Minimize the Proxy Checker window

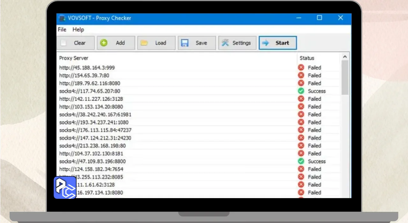[x=299, y=18]
